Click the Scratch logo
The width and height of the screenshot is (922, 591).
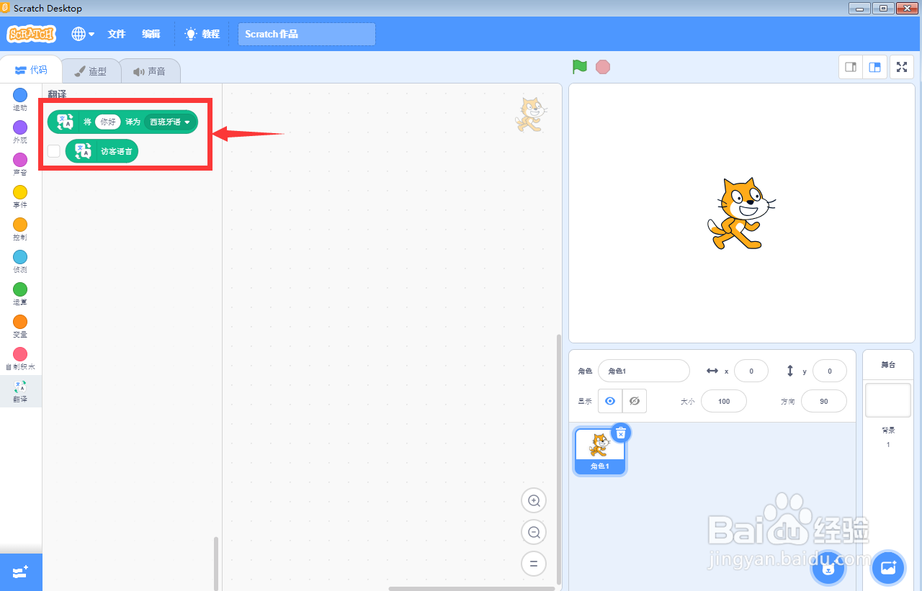point(31,34)
